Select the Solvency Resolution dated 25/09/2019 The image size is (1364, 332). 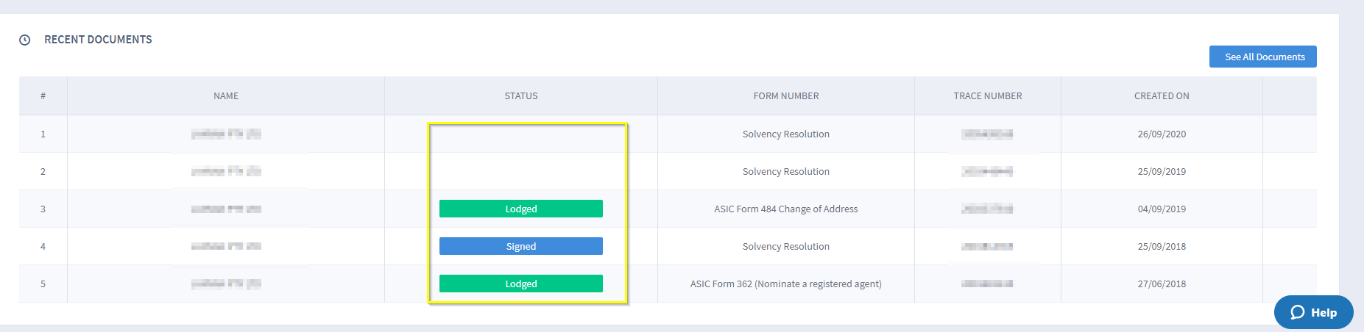pos(786,171)
